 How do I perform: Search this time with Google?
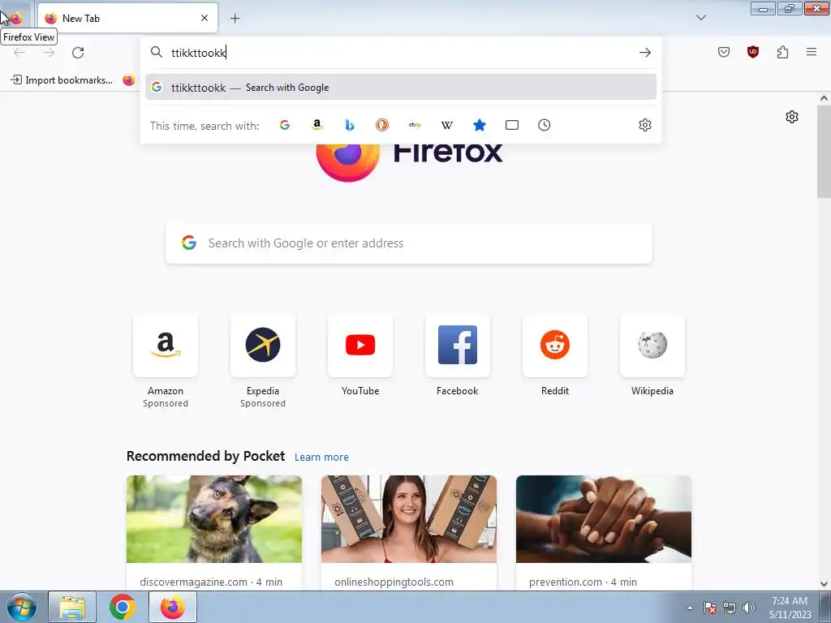(x=285, y=125)
